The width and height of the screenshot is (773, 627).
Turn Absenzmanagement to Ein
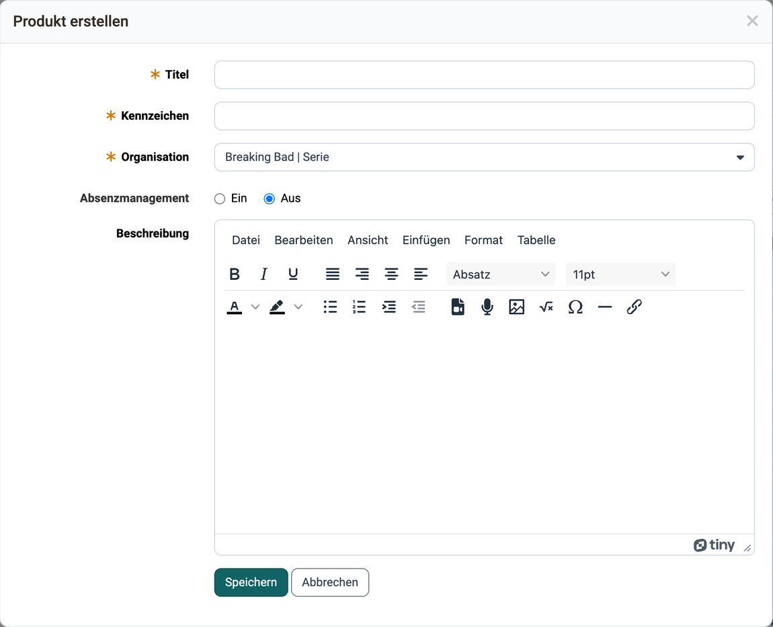(220, 199)
